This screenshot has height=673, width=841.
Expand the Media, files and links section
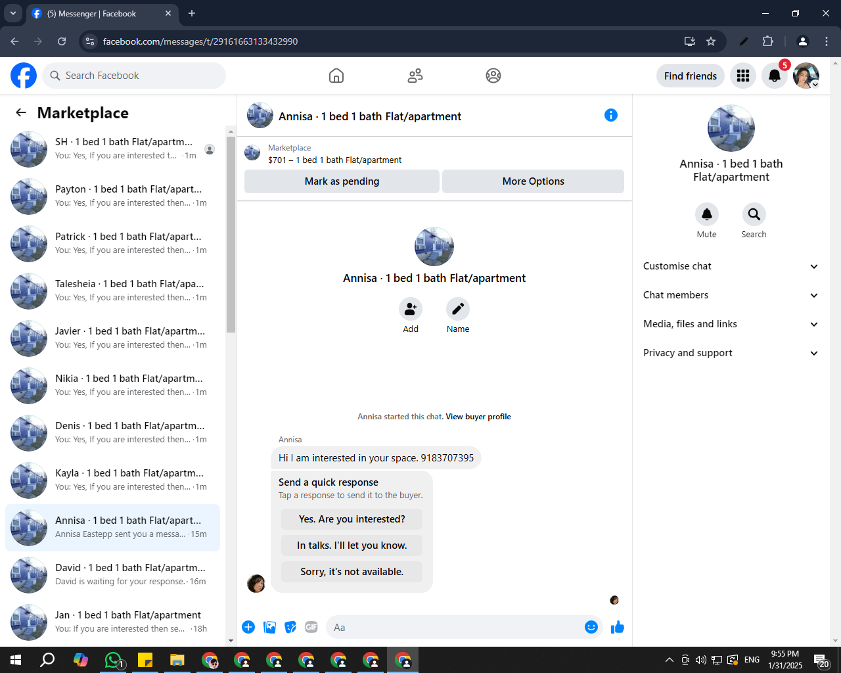[731, 324]
